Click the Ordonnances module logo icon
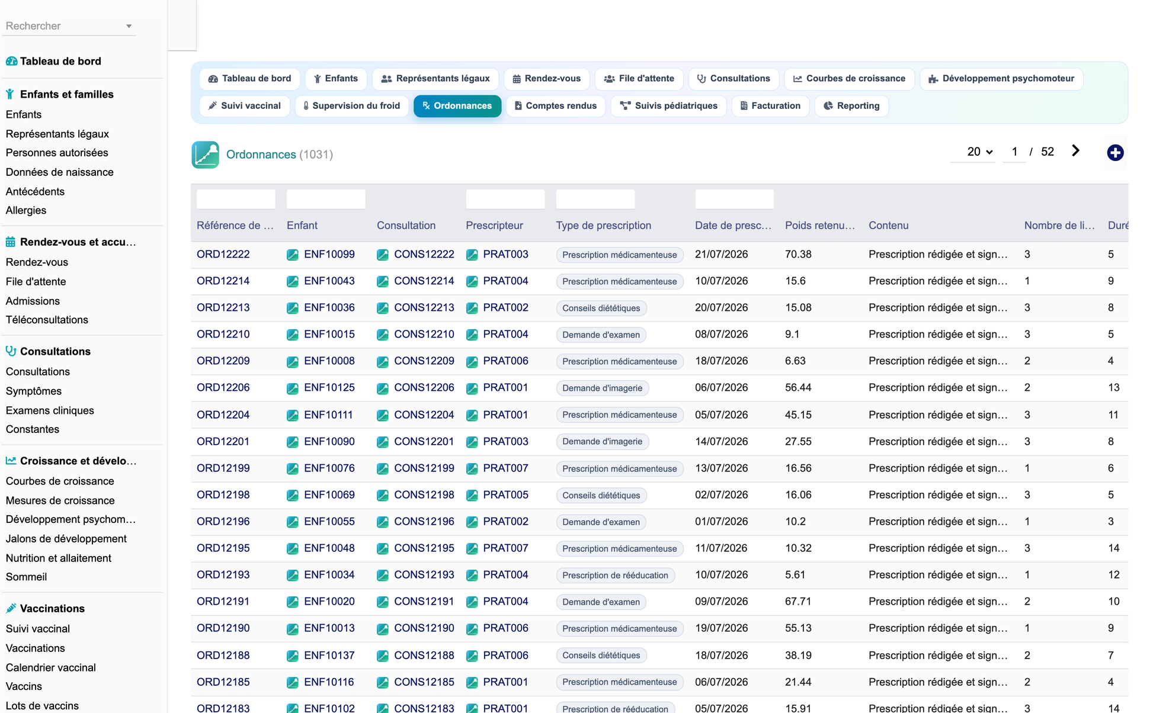Image resolution: width=1153 pixels, height=713 pixels. pyautogui.click(x=205, y=155)
